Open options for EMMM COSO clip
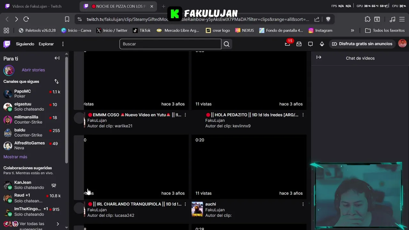The height and width of the screenshot is (230, 409). 185,115
